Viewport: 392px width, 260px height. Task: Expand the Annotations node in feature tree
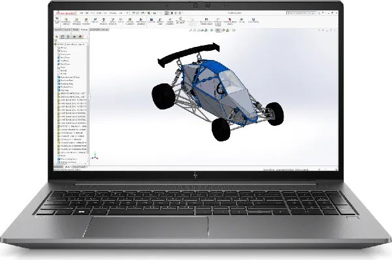[55, 54]
